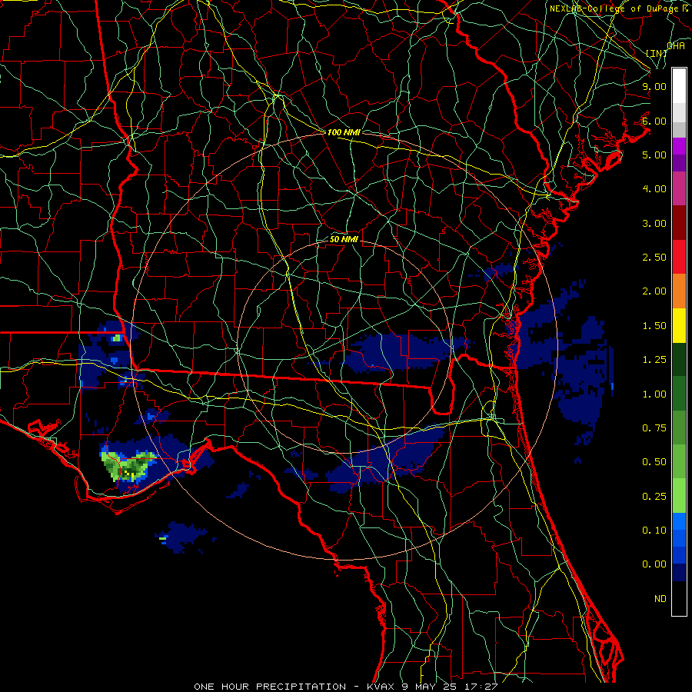This screenshot has width=692, height=692.
Task: Click the lightest green swatch beside 0.25
Action: (x=679, y=496)
